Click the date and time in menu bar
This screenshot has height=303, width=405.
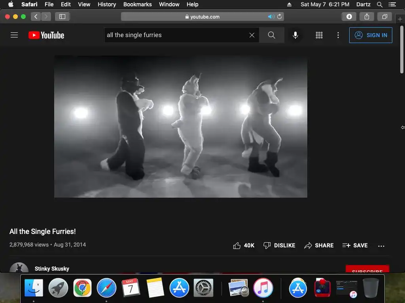(x=325, y=4)
